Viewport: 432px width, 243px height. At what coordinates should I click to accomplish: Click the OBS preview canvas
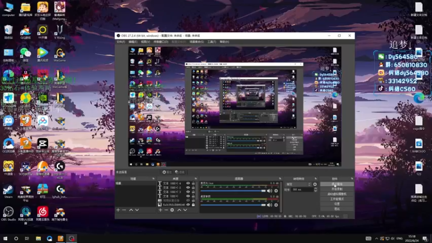point(235,106)
